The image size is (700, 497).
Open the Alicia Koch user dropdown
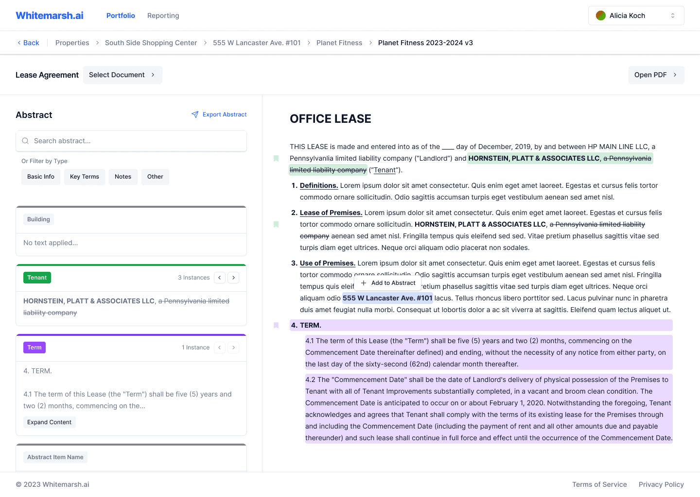coord(636,16)
